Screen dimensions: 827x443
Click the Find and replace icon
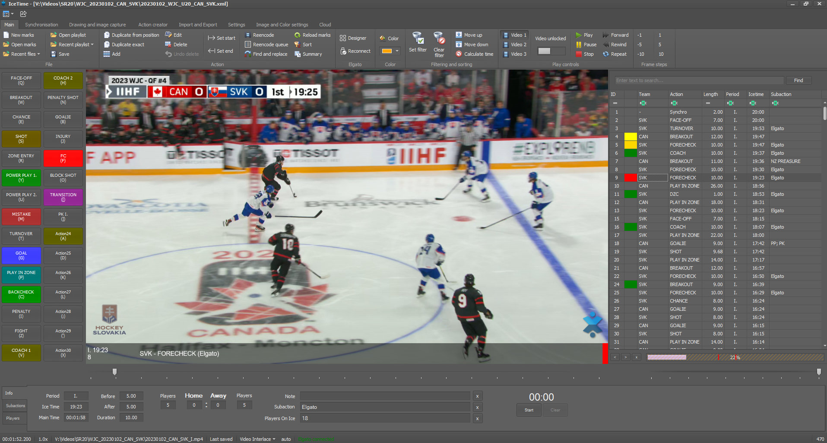[266, 54]
